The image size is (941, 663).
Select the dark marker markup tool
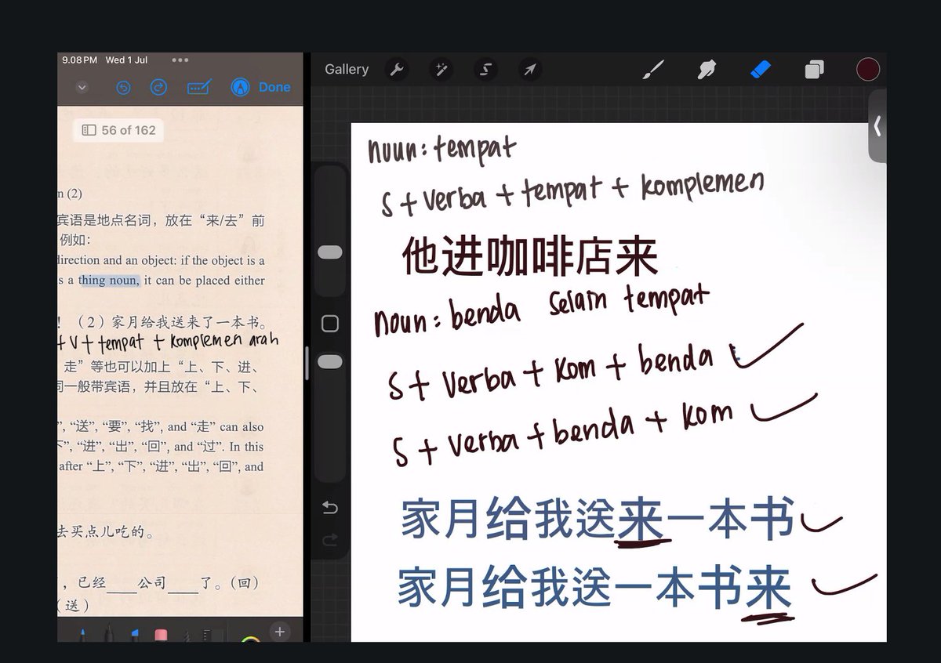click(x=109, y=632)
